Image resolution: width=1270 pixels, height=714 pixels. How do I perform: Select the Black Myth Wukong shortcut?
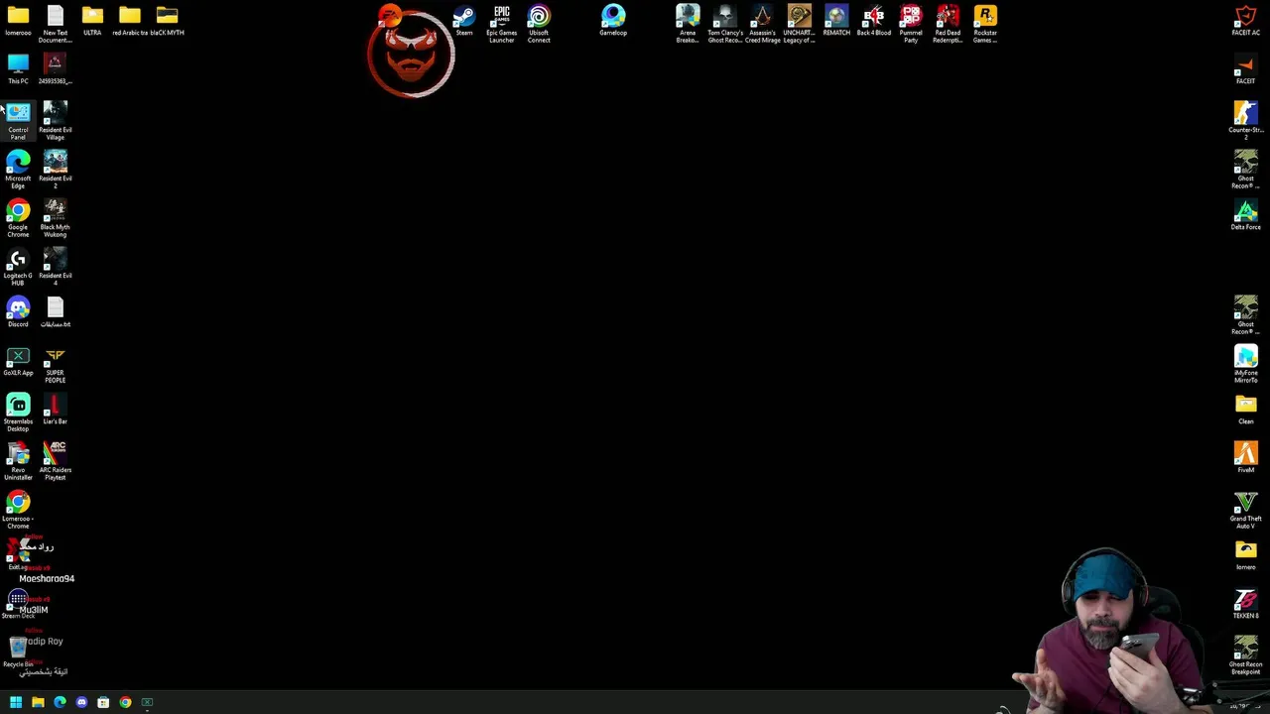pyautogui.click(x=56, y=218)
